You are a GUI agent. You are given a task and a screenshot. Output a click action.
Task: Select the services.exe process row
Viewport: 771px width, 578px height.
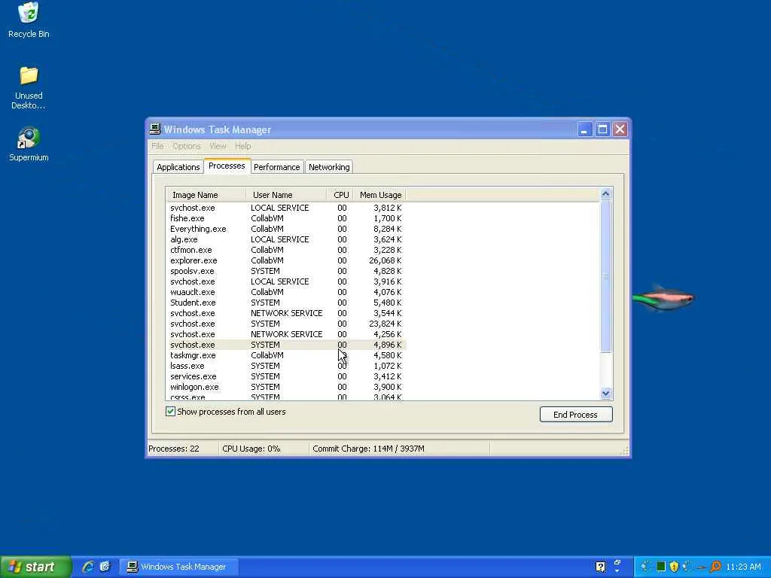tap(286, 376)
